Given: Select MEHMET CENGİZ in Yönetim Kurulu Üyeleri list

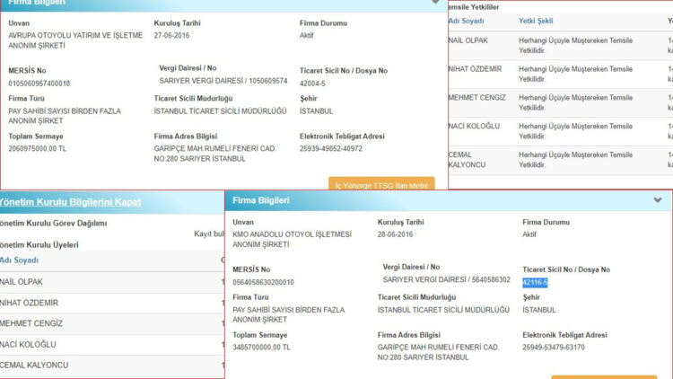Looking at the screenshot, I should point(31,323).
